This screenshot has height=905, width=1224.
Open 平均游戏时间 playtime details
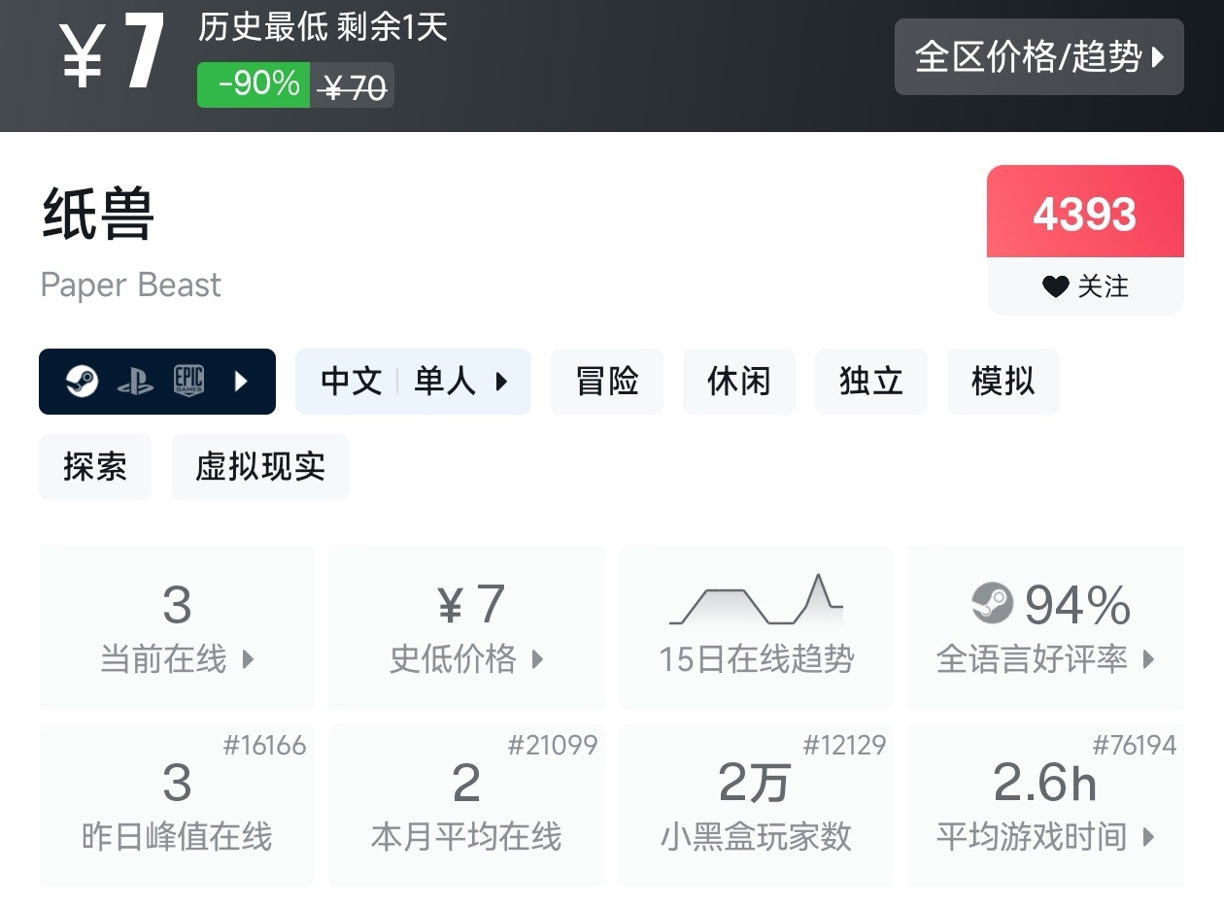coord(1045,805)
